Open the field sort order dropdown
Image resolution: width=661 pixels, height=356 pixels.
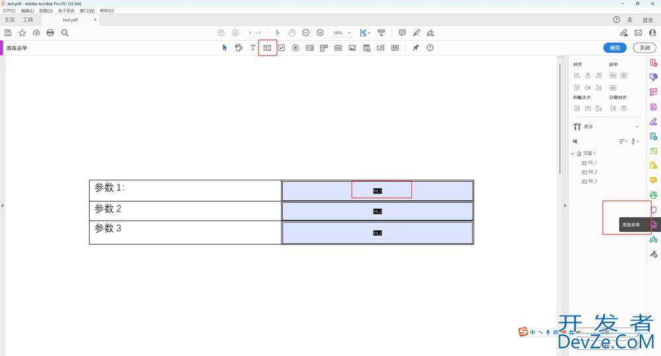[623, 141]
